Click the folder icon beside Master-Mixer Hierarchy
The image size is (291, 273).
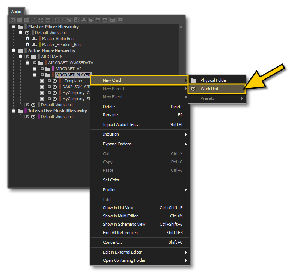tap(20, 27)
